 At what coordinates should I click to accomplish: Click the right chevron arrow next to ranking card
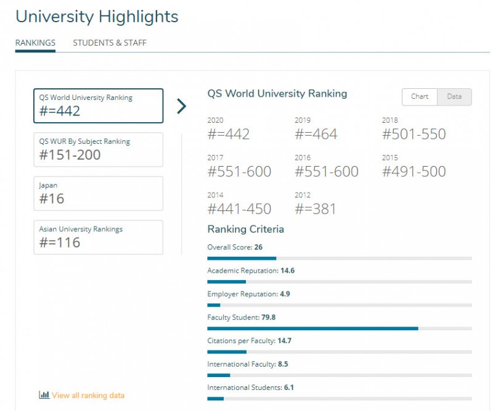tap(181, 106)
